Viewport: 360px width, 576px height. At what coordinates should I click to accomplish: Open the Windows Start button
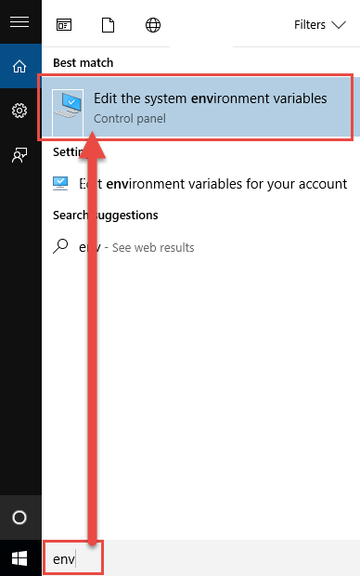point(19,558)
